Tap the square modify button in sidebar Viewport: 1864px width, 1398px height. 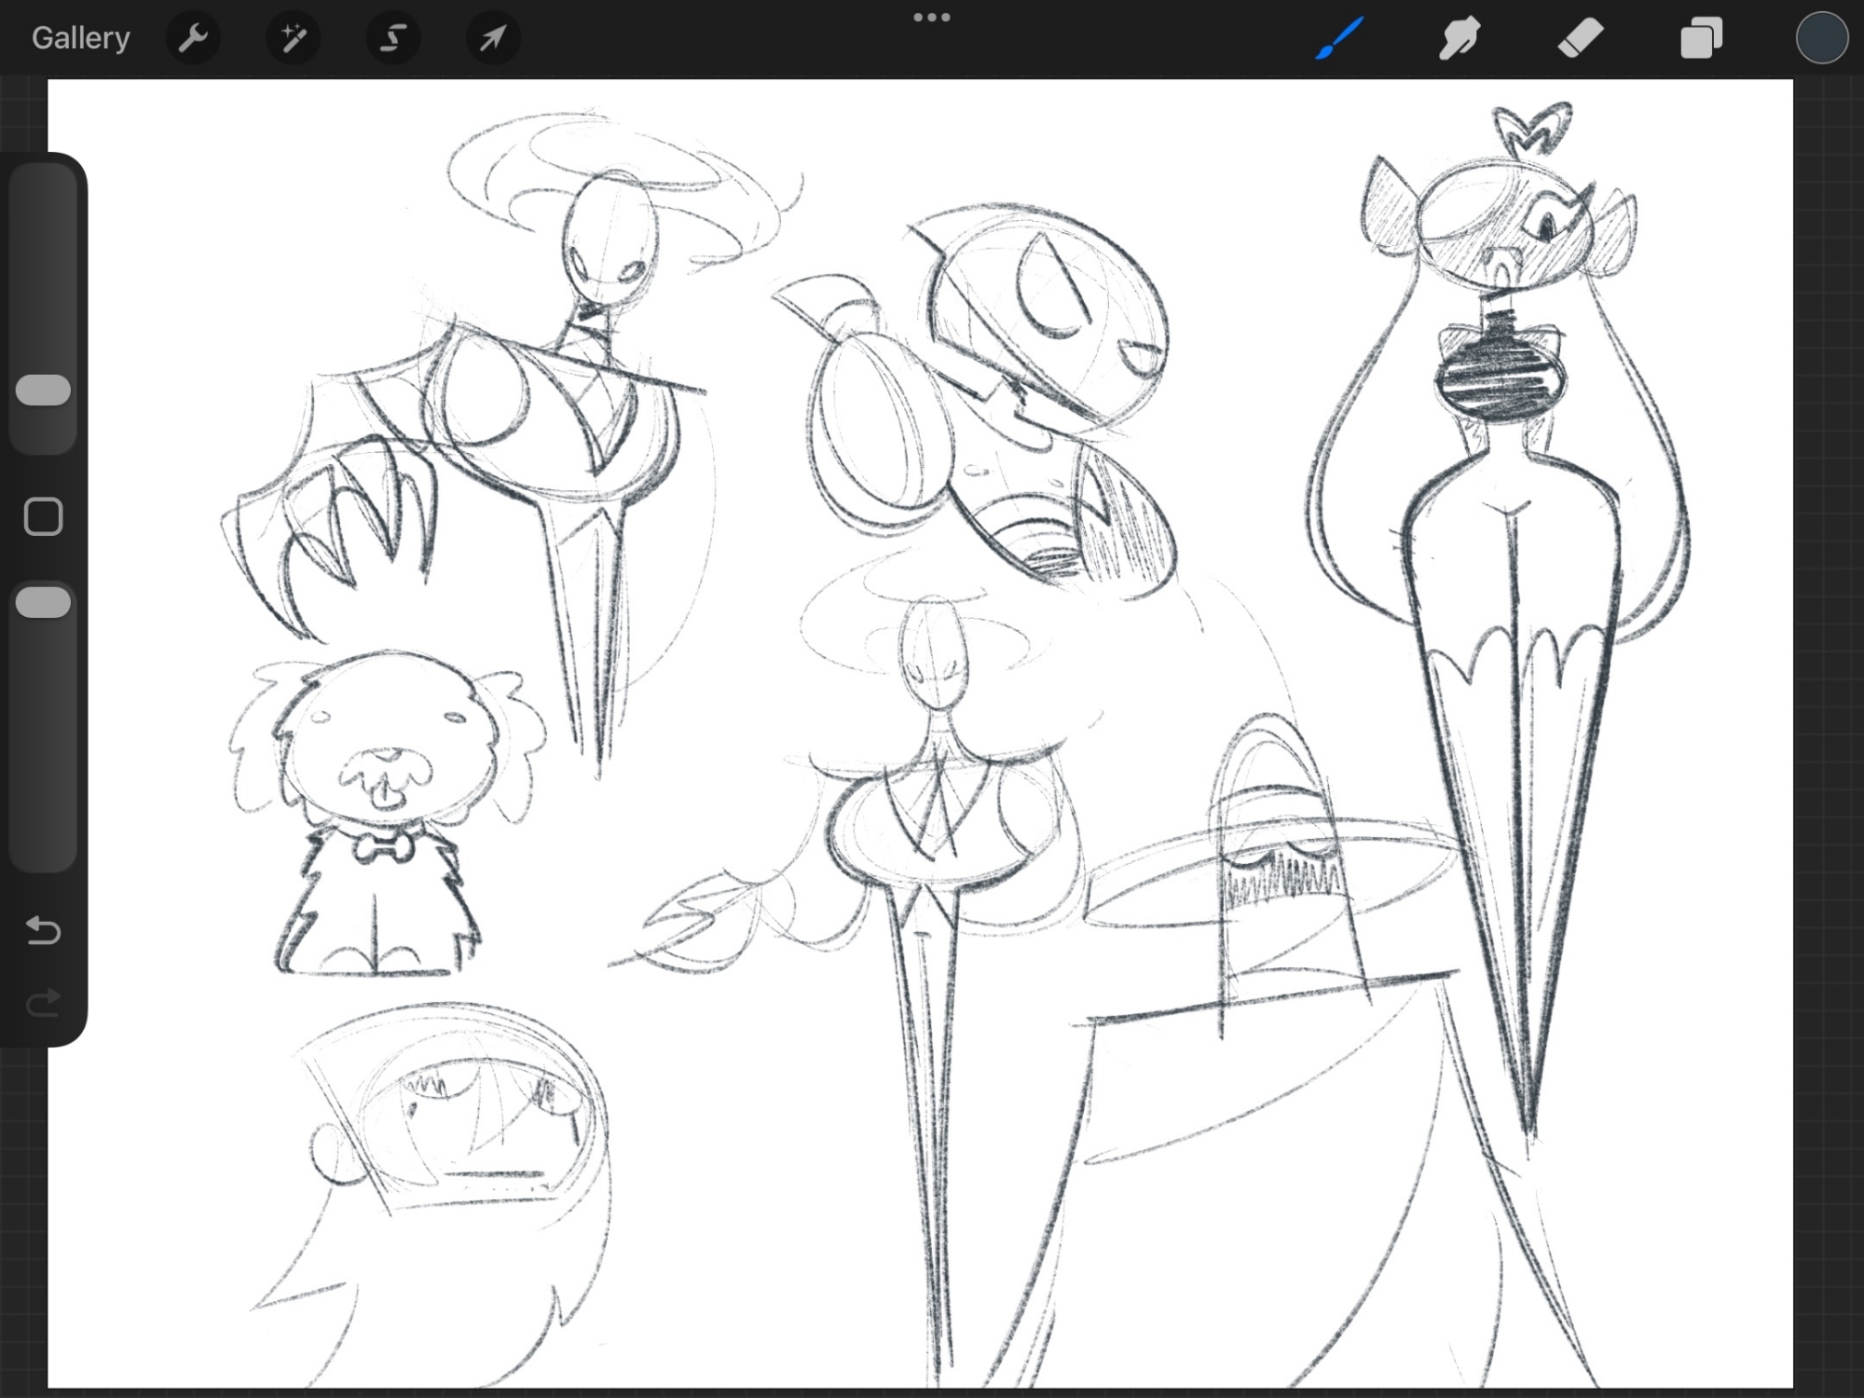click(x=43, y=516)
